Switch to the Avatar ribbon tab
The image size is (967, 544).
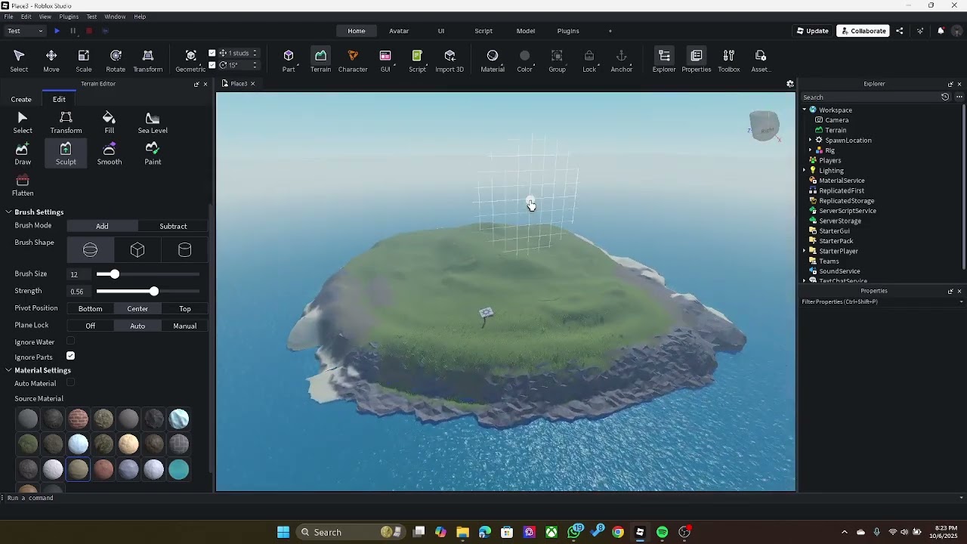click(x=399, y=31)
